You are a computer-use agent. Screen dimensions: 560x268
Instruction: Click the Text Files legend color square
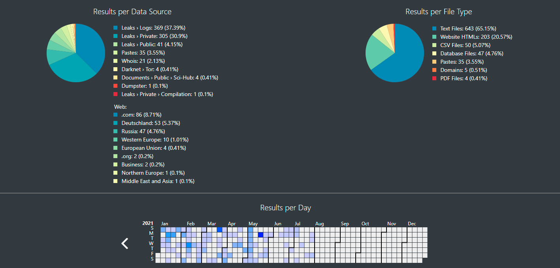pyautogui.click(x=434, y=28)
